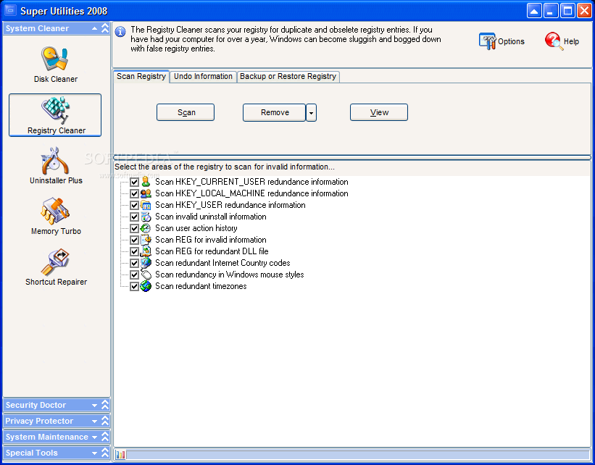
Task: Click the invalid uninstall information icon
Action: pyautogui.click(x=146, y=217)
